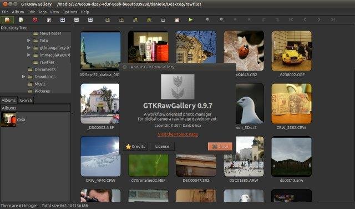Open the Options menu
Viewport: 355px width, 209px height.
pyautogui.click(x=70, y=12)
